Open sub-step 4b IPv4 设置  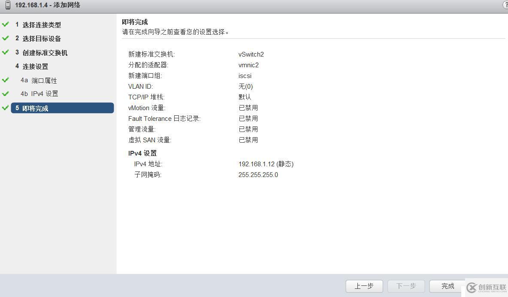tap(39, 94)
